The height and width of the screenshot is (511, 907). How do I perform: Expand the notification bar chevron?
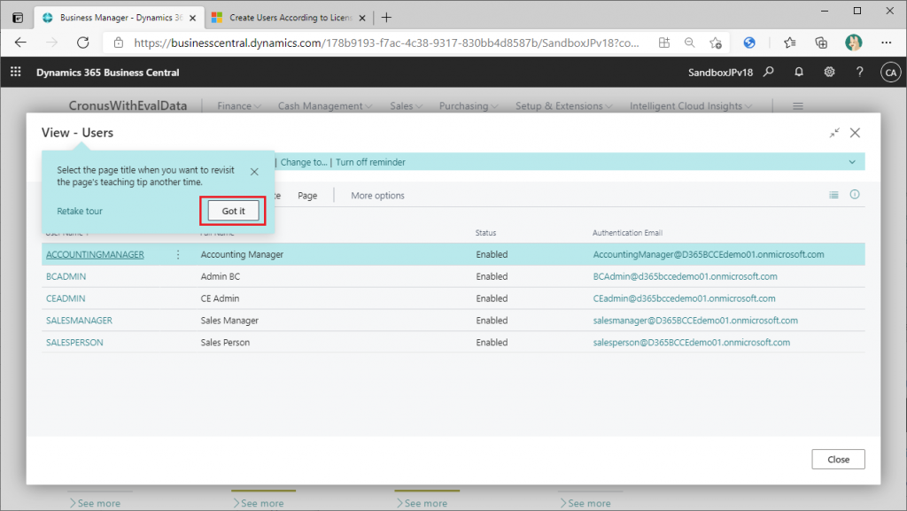pyautogui.click(x=852, y=162)
